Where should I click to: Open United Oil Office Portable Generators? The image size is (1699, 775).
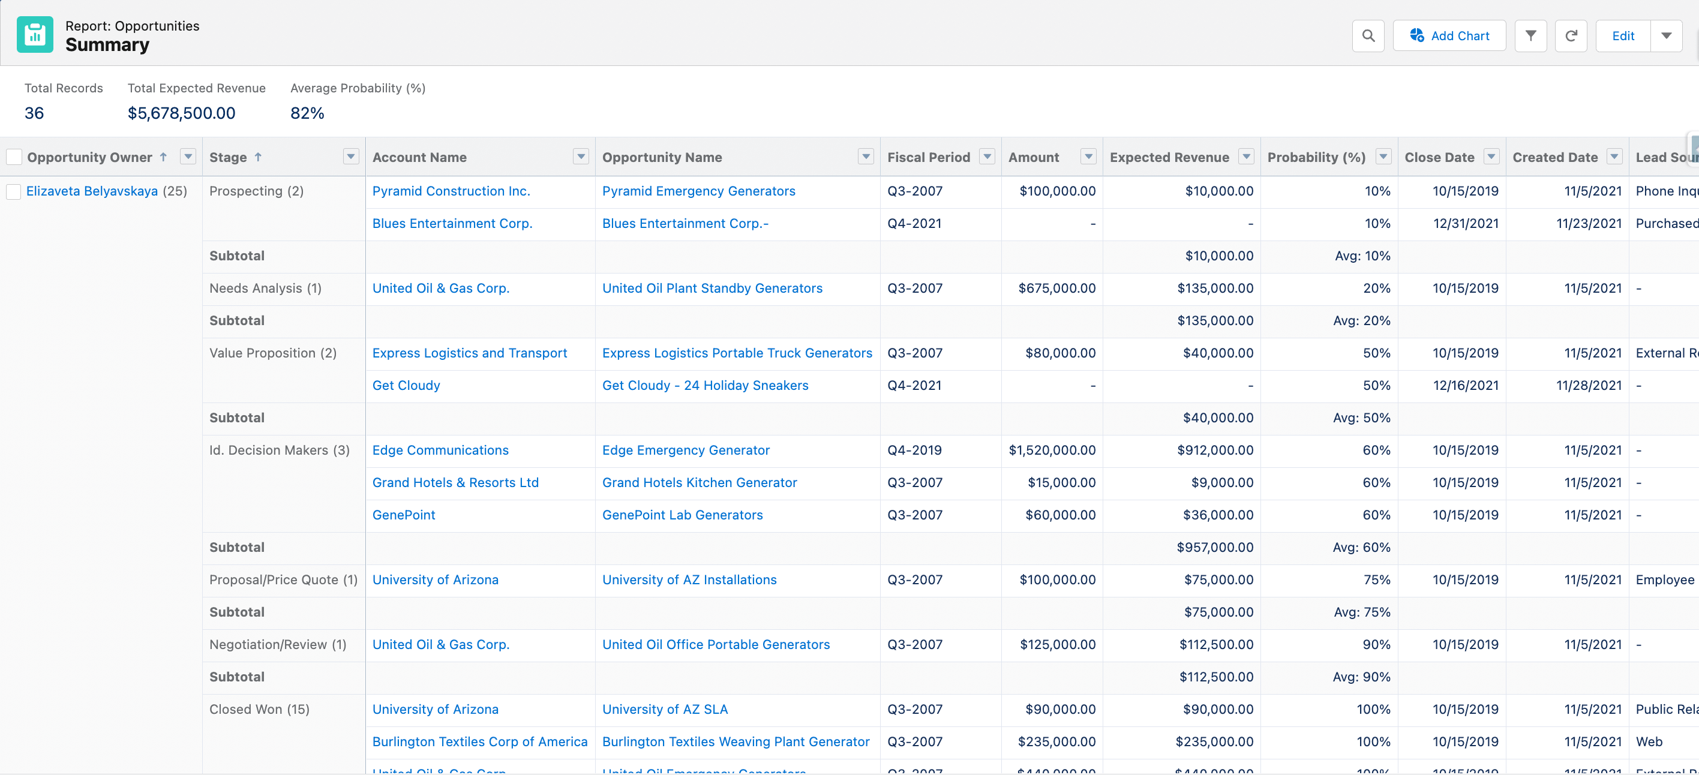[716, 644]
